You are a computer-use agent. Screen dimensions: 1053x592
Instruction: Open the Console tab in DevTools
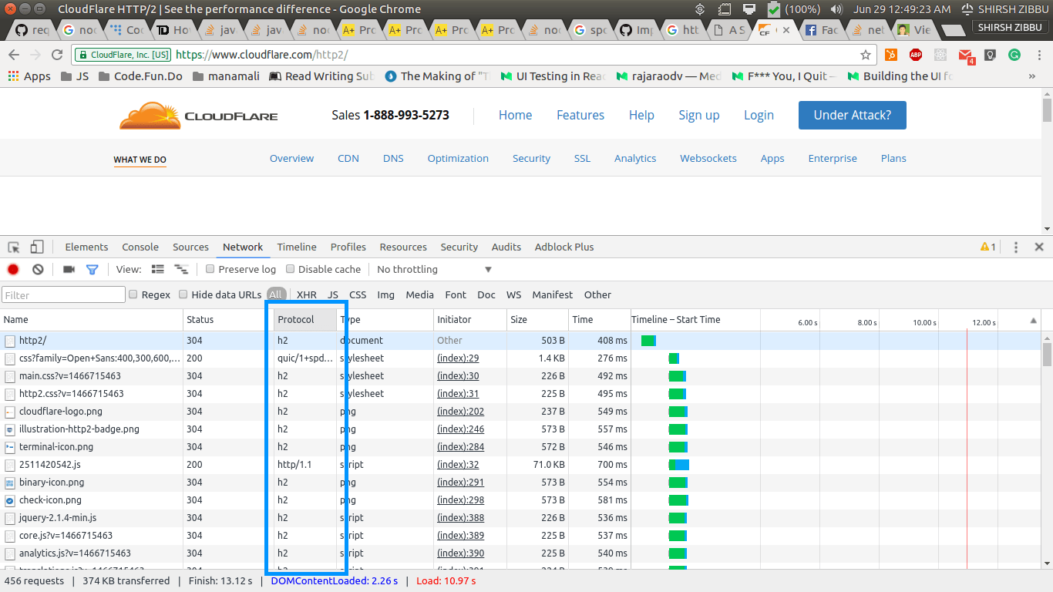pyautogui.click(x=140, y=247)
